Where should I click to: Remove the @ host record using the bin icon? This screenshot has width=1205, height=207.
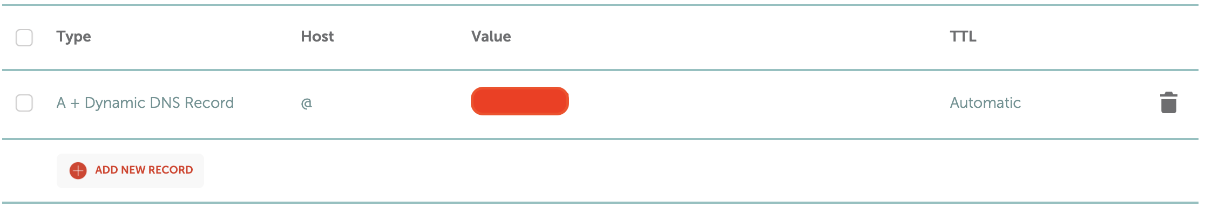coord(1168,102)
